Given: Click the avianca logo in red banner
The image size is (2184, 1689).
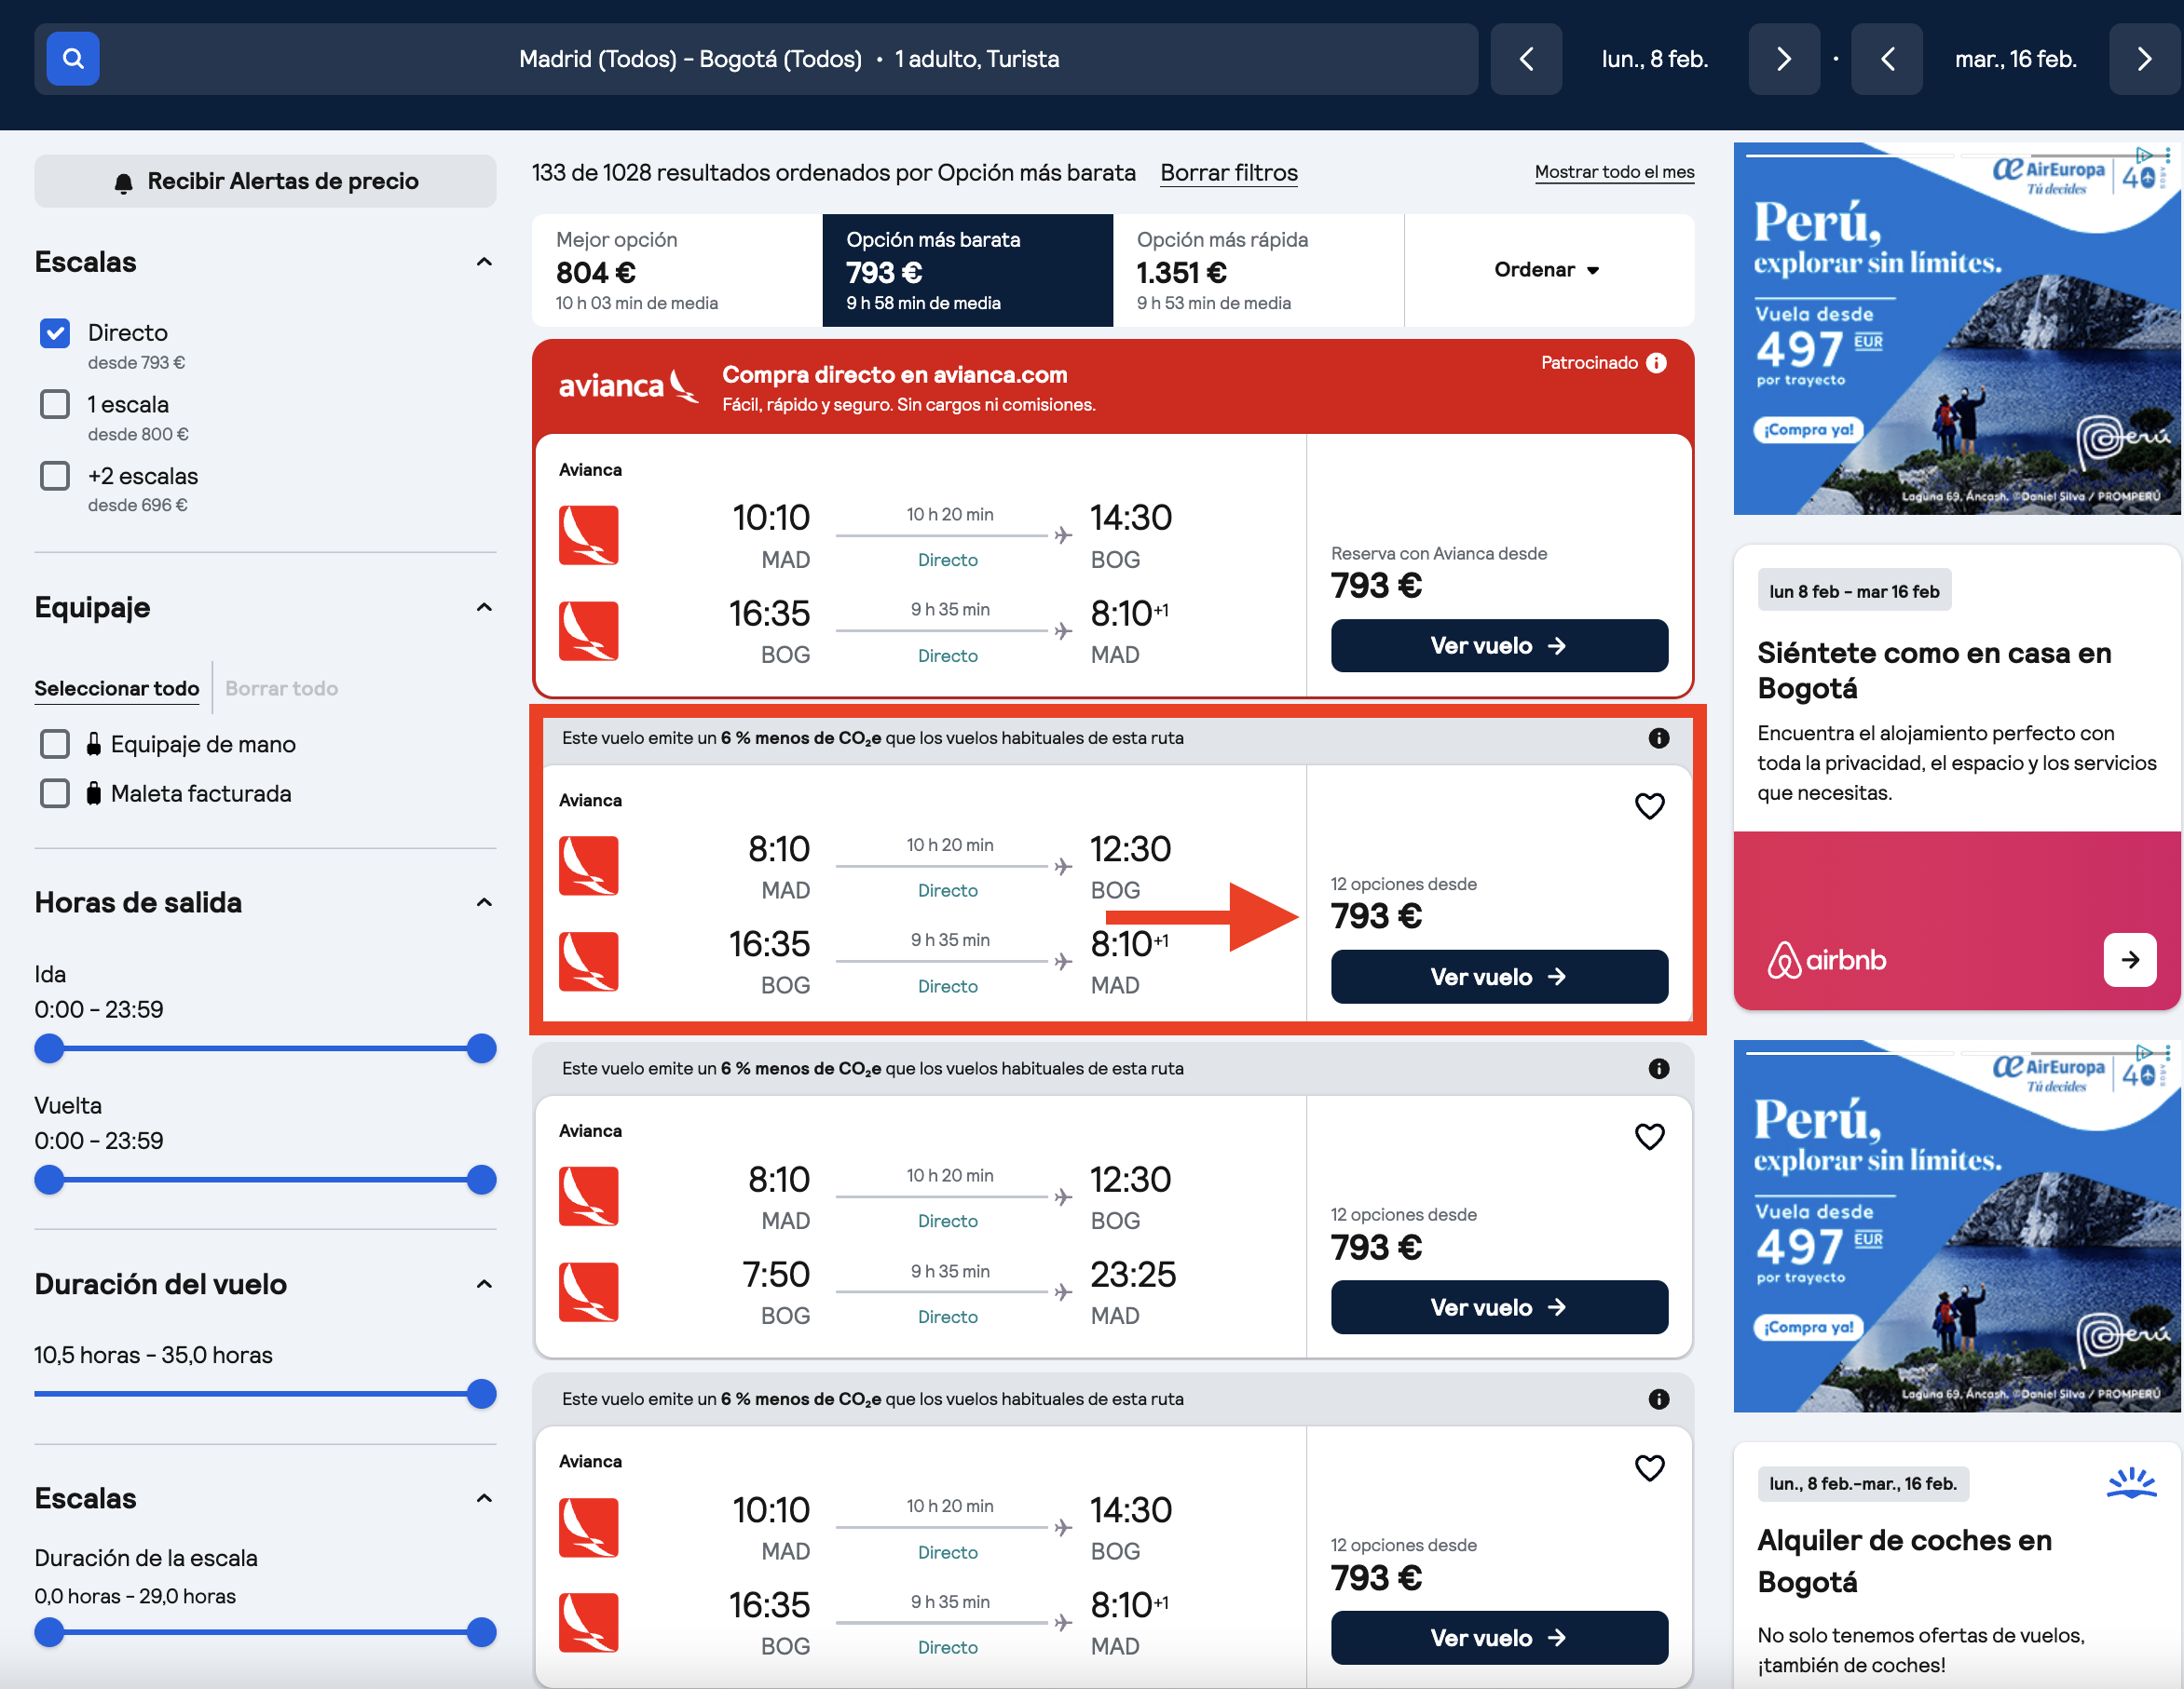Looking at the screenshot, I should coord(627,385).
